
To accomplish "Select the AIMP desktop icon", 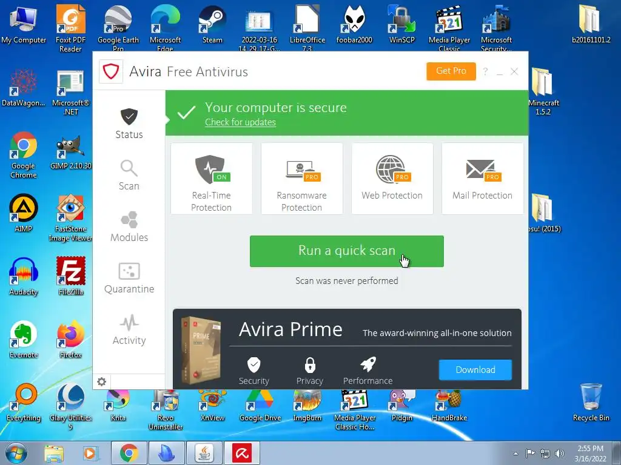I will pos(24,213).
